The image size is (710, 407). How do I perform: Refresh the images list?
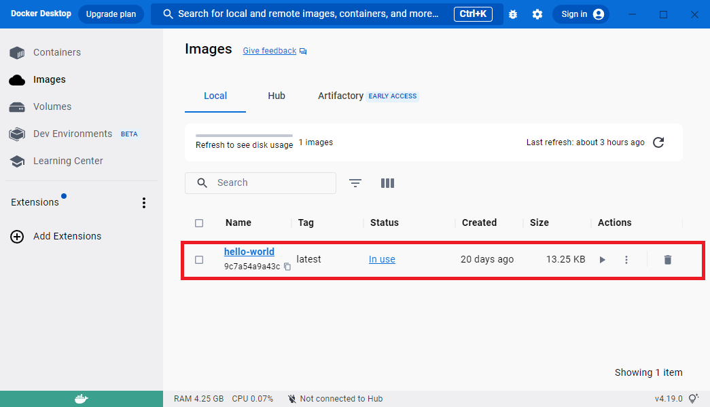point(658,142)
